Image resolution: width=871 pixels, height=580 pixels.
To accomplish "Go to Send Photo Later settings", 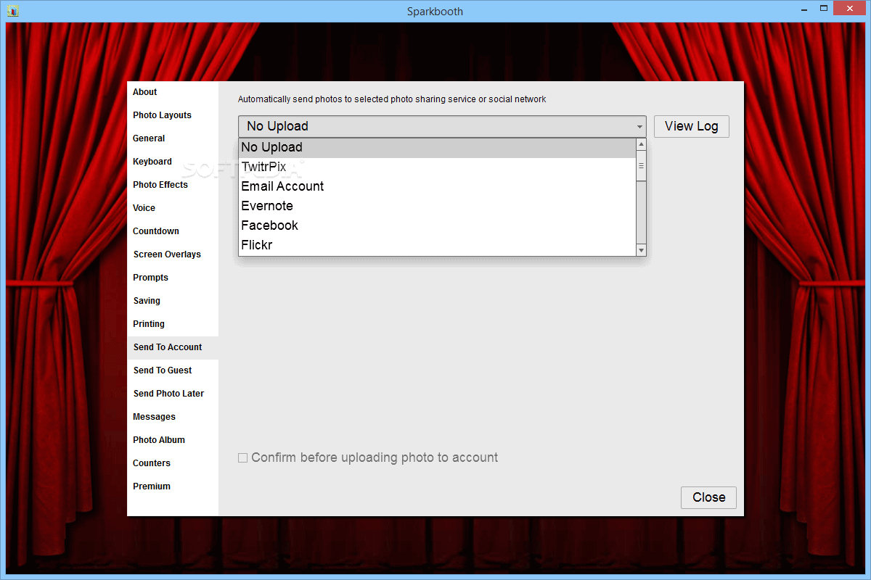I will point(173,394).
